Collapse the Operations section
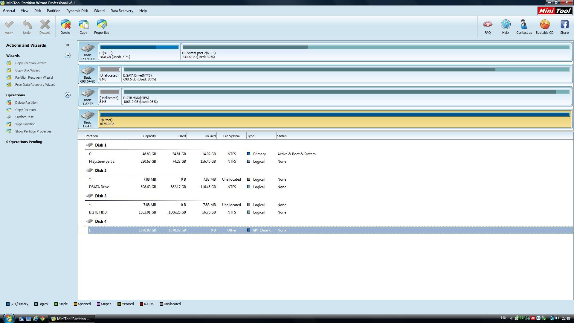Image resolution: width=574 pixels, height=323 pixels. (68, 95)
